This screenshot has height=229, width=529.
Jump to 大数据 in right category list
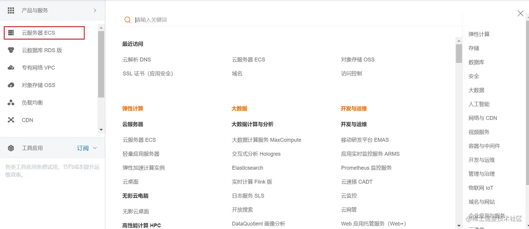(477, 90)
